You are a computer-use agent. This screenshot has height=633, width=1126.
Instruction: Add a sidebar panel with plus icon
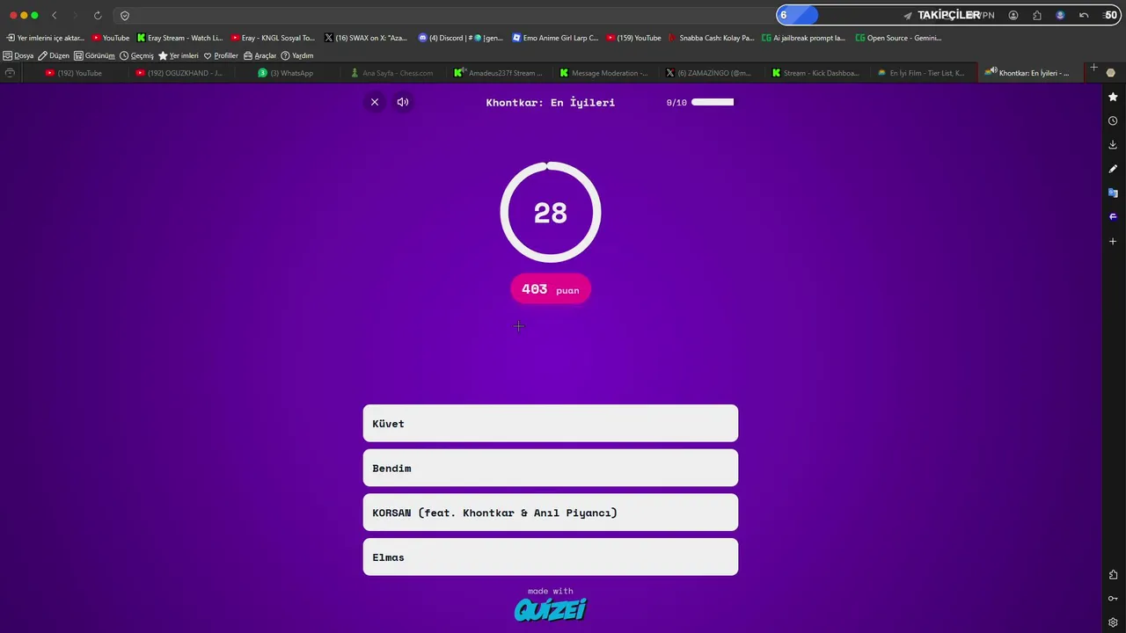1113,241
